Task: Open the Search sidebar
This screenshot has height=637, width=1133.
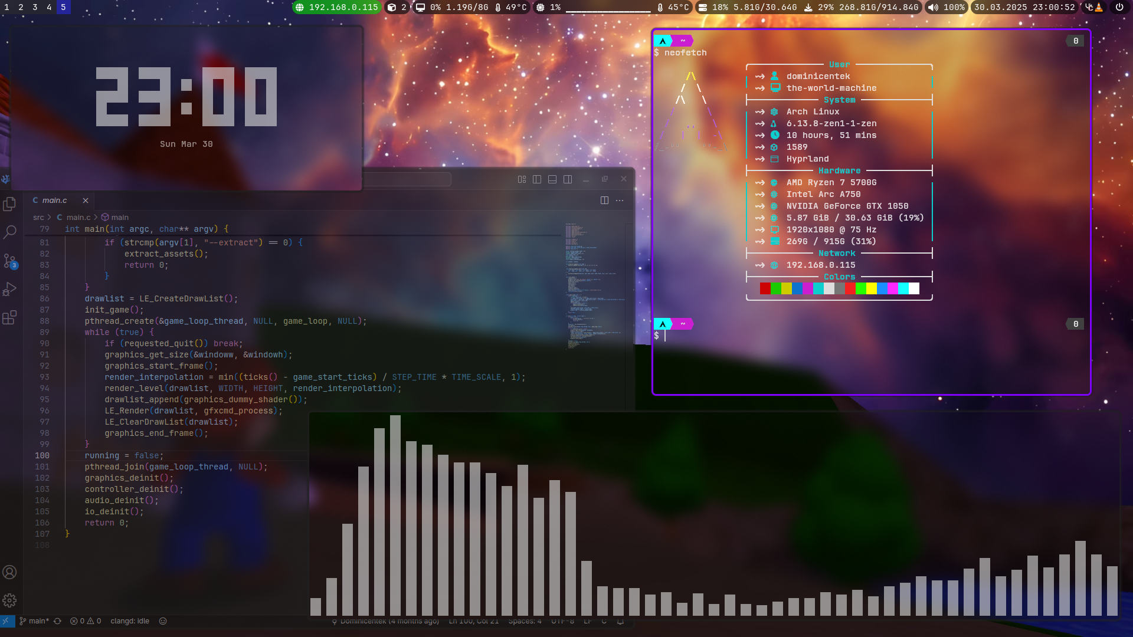Action: (x=9, y=232)
